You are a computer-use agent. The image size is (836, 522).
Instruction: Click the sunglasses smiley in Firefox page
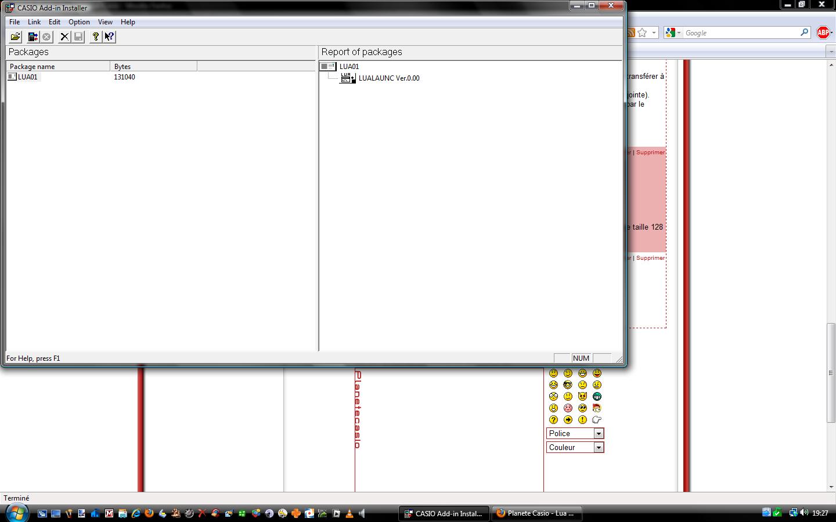pos(568,385)
